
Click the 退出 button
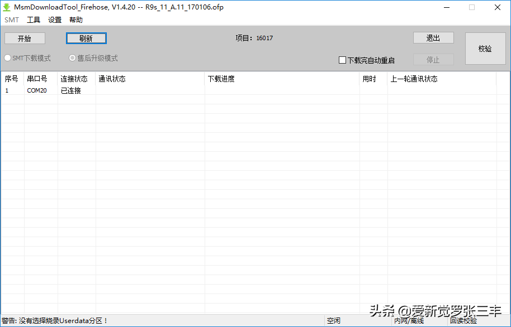[x=433, y=38]
